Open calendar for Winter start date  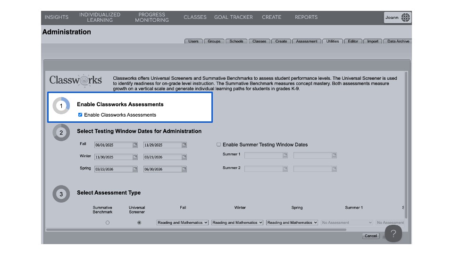(x=135, y=157)
